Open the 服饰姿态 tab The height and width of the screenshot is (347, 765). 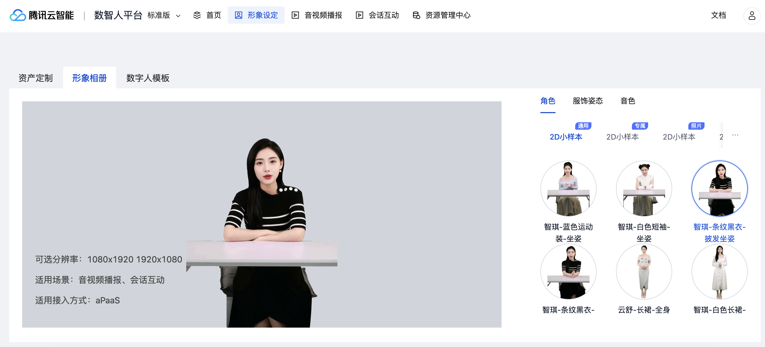[587, 101]
